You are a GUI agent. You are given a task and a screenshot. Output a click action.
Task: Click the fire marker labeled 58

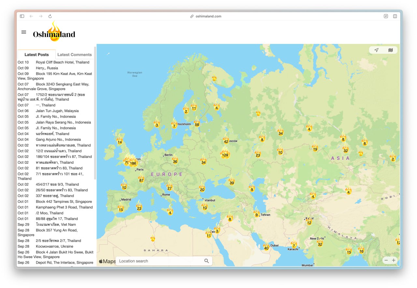coord(197,123)
